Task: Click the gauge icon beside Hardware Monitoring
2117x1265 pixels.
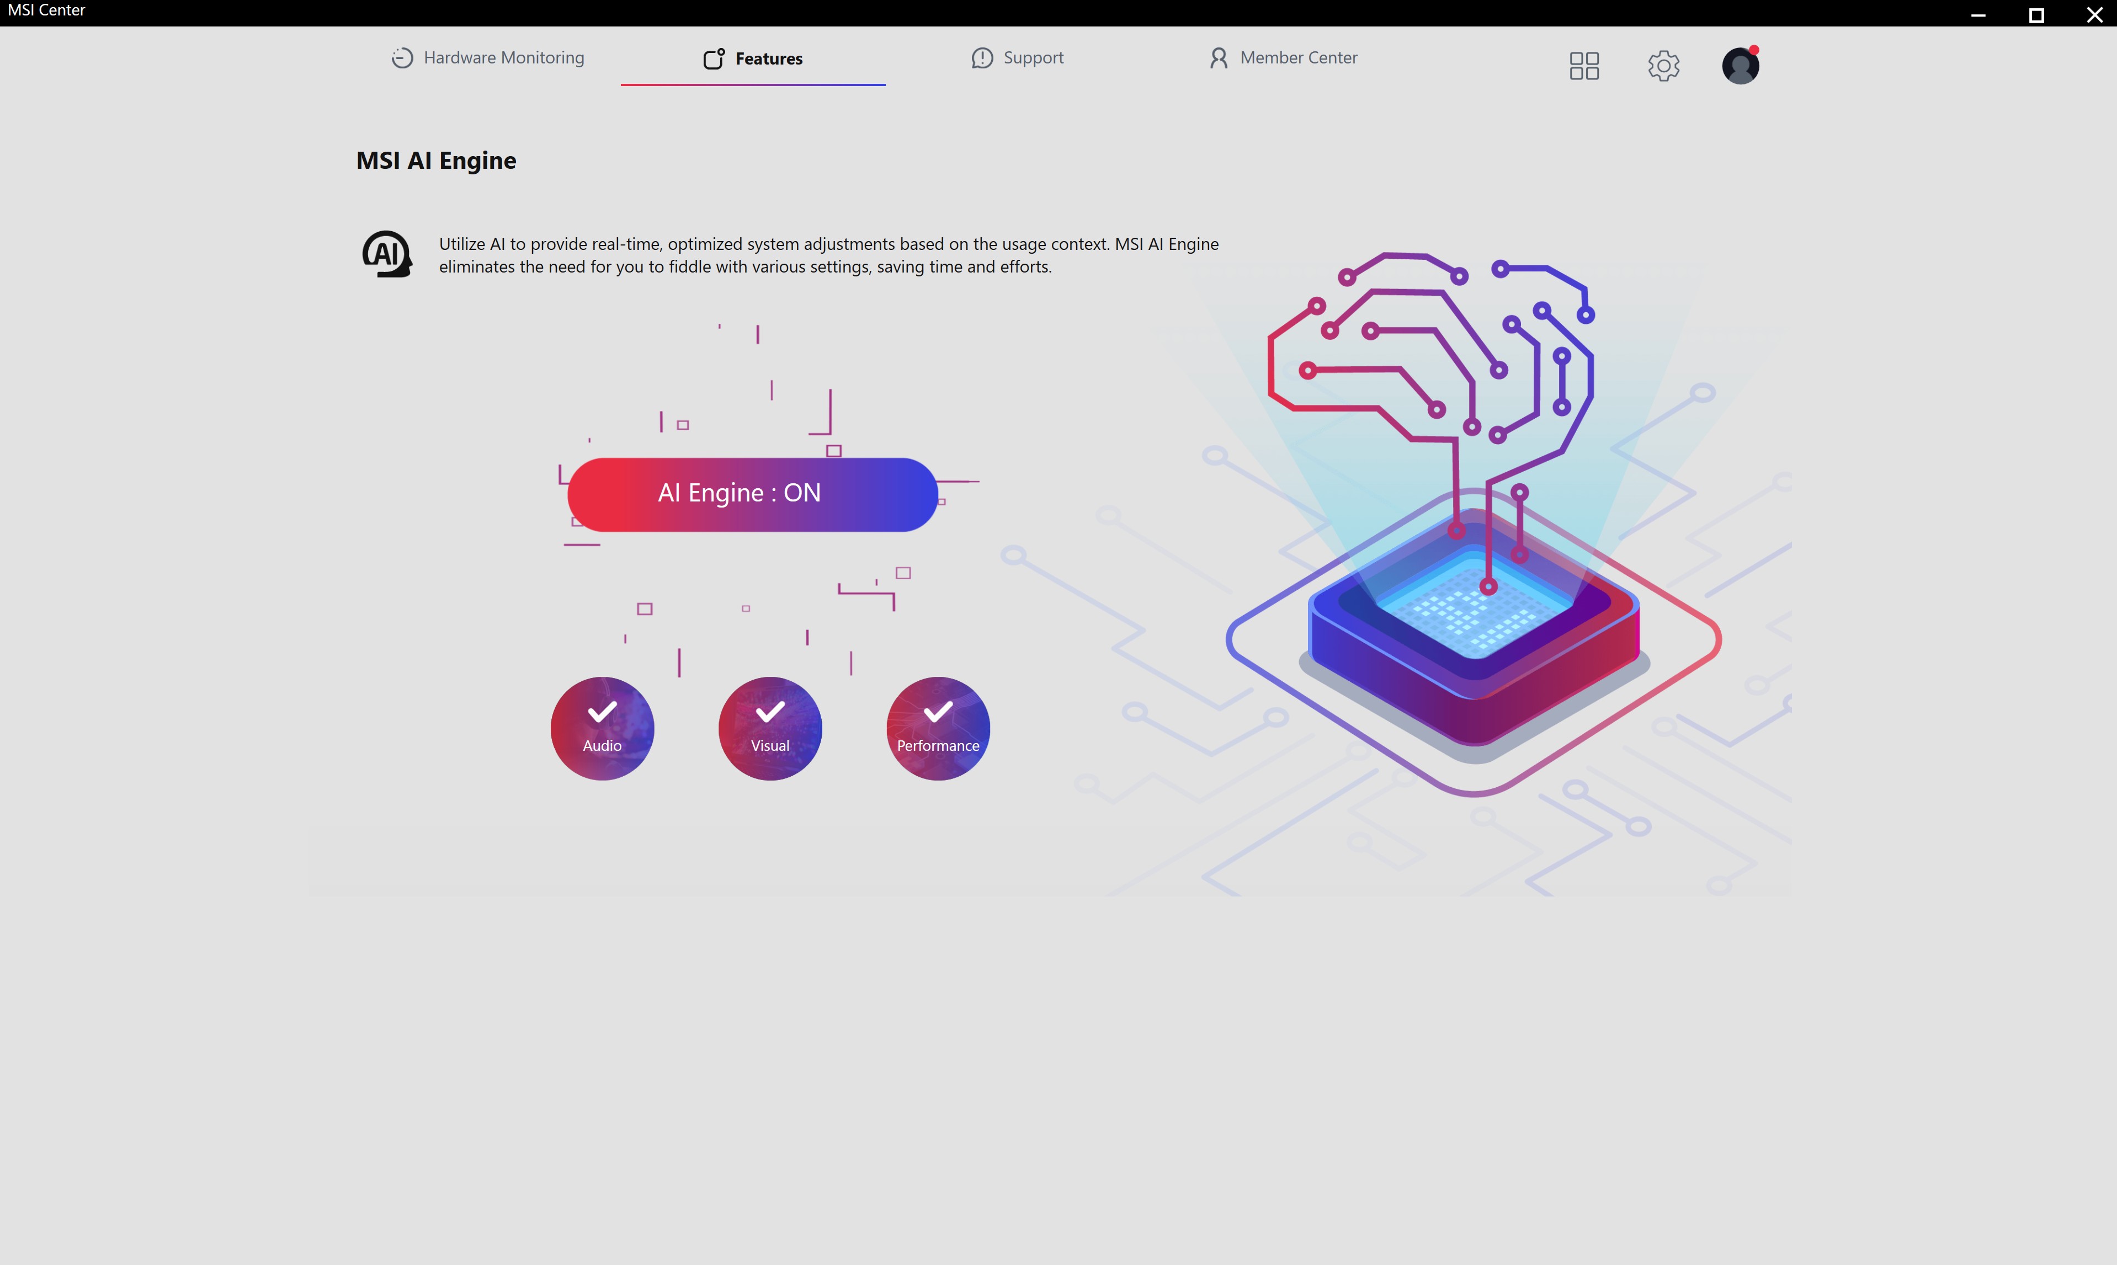Action: pyautogui.click(x=402, y=58)
